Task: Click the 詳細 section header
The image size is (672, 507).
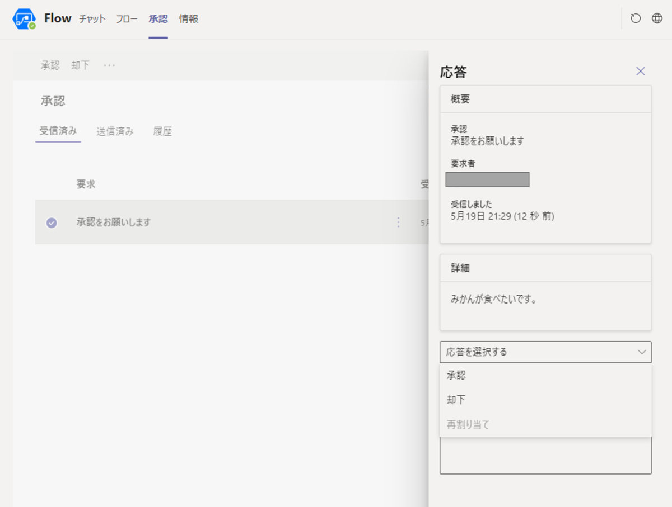Action: pyautogui.click(x=460, y=268)
